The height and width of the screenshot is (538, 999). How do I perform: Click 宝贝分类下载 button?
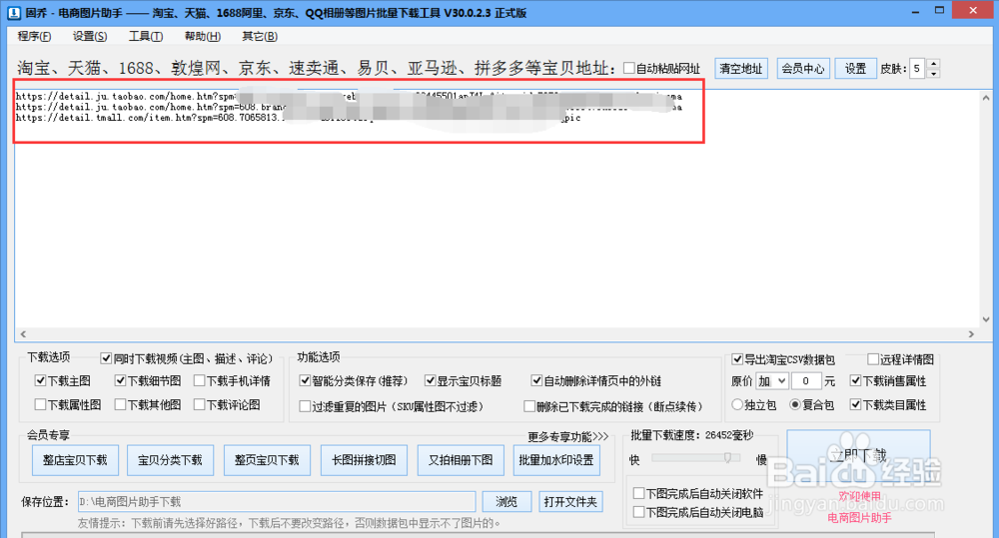170,460
